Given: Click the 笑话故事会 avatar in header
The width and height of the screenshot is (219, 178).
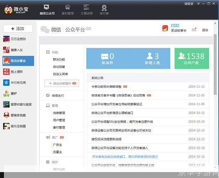Looking at the screenshot, I should 165,28.
